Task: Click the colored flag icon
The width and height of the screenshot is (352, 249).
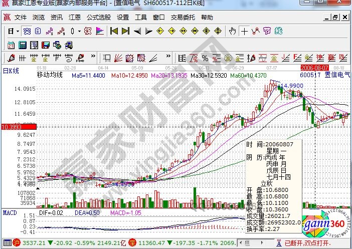Action: point(99,31)
